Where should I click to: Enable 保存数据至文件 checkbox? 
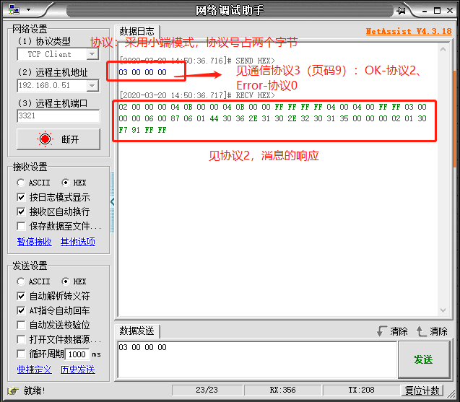click(x=21, y=226)
